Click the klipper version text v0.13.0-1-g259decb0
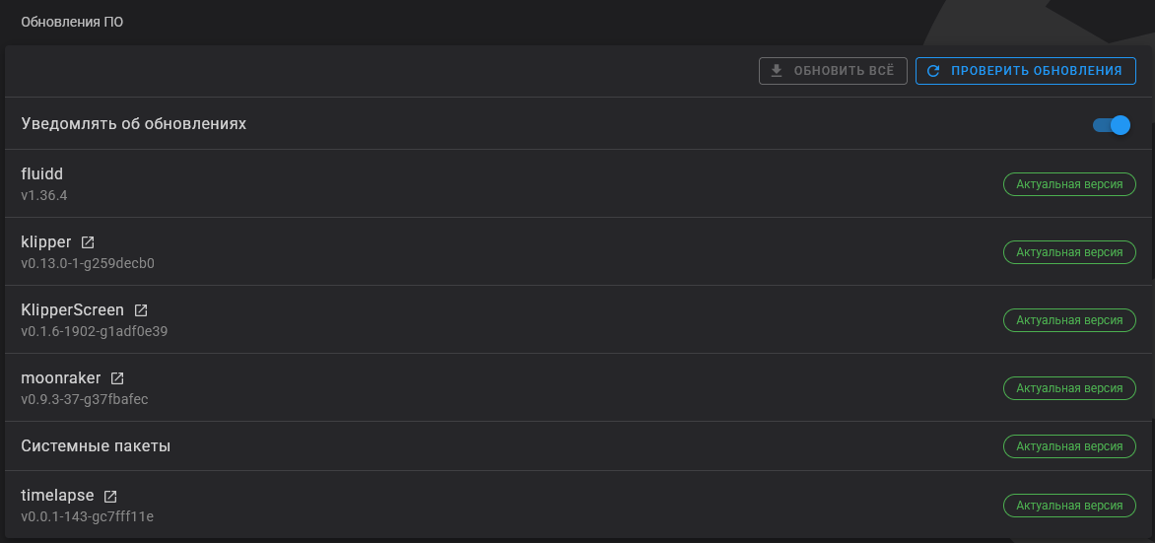This screenshot has height=543, width=1155. (88, 263)
